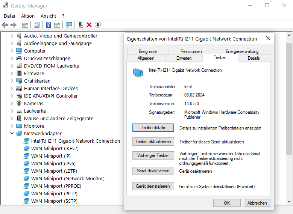Select WAN Miniport (SSTP)
The image size is (293, 214).
click(55, 201)
